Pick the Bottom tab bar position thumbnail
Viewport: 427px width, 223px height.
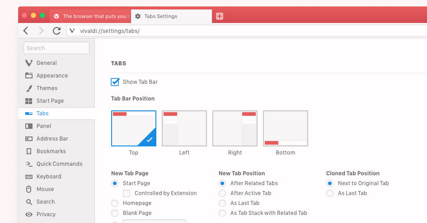tap(286, 128)
